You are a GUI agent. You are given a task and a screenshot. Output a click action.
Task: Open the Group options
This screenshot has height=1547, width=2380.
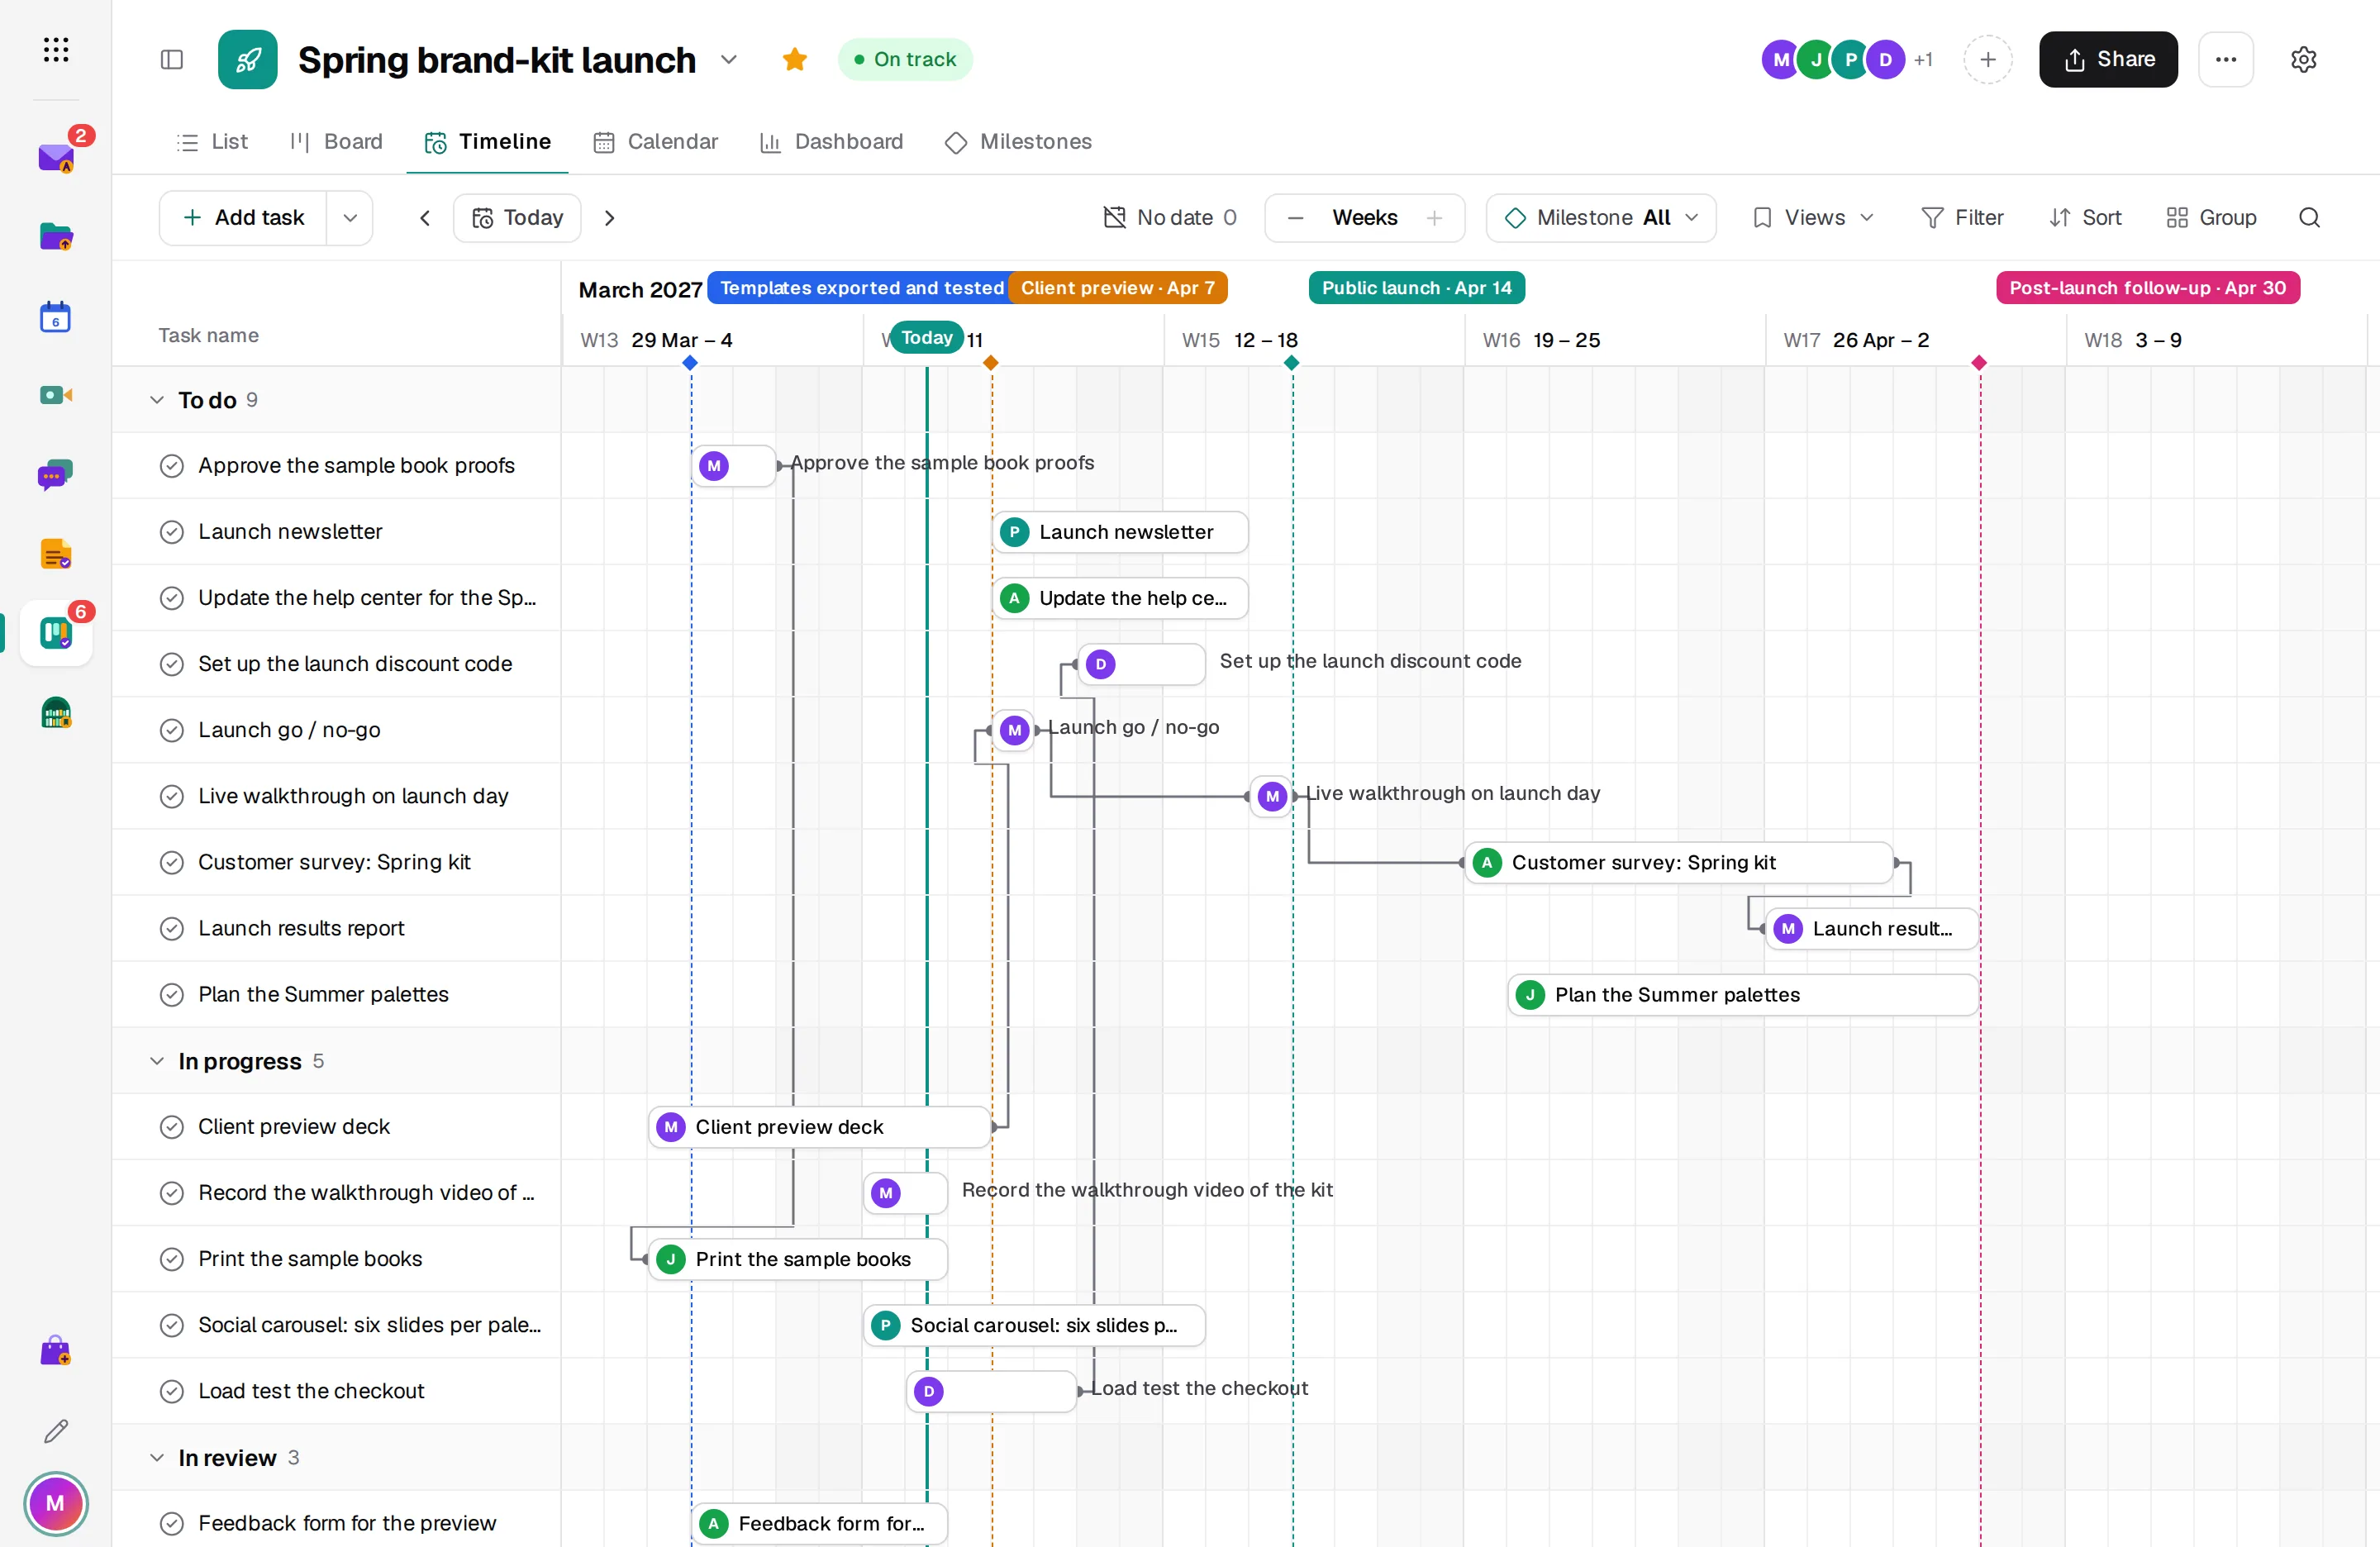pos(2211,217)
